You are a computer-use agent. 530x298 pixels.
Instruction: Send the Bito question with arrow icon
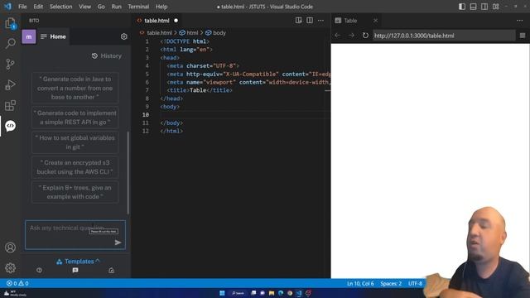click(x=118, y=243)
